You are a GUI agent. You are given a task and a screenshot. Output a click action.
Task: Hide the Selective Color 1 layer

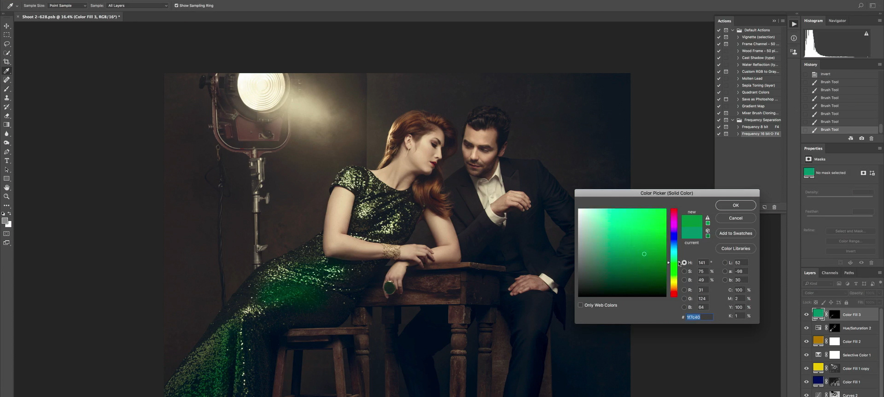pos(806,355)
